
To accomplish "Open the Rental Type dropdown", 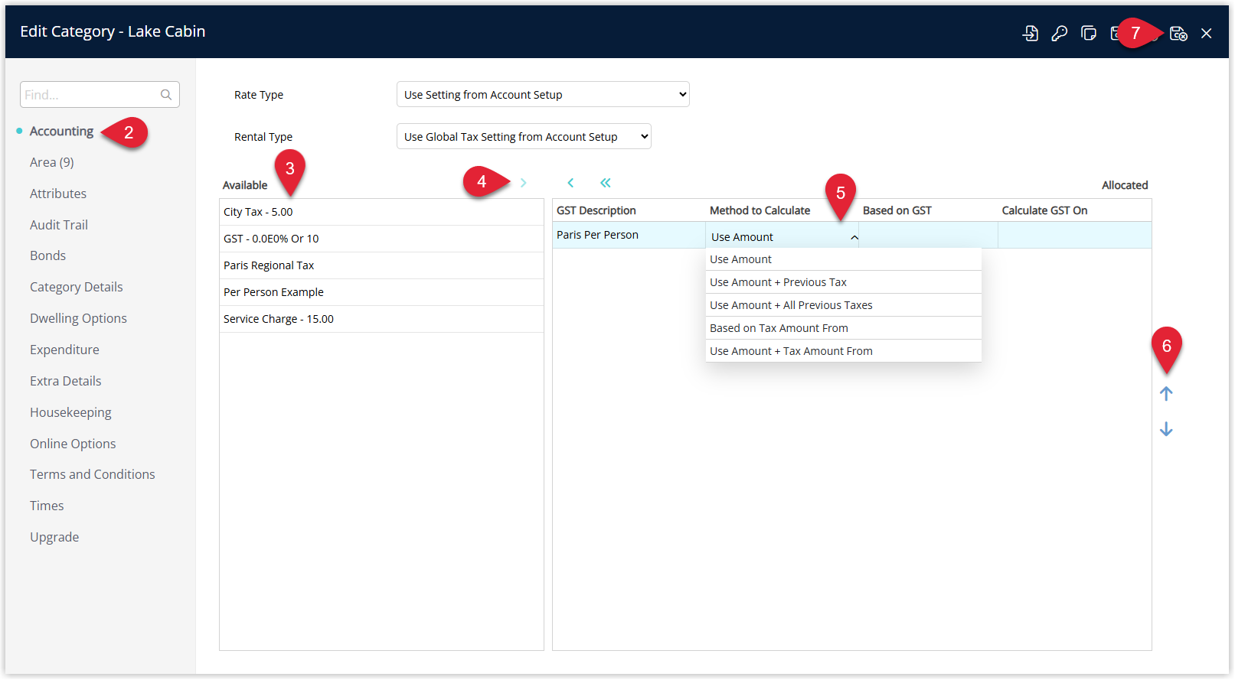I will (x=524, y=136).
